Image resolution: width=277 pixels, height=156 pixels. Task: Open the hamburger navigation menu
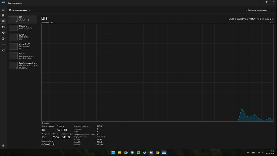pos(3,10)
